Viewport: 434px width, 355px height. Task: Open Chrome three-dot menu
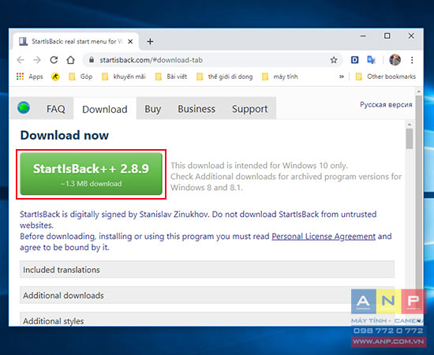(412, 60)
